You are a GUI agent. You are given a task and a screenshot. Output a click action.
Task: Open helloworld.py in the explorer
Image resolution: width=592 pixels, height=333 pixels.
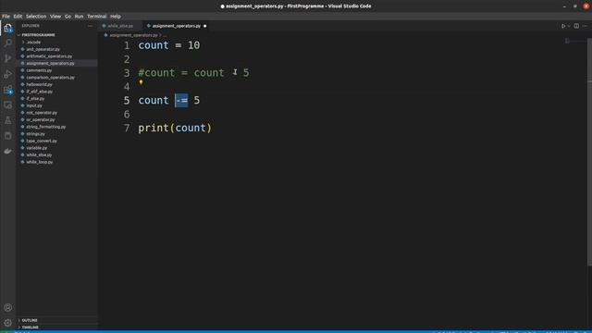[39, 84]
